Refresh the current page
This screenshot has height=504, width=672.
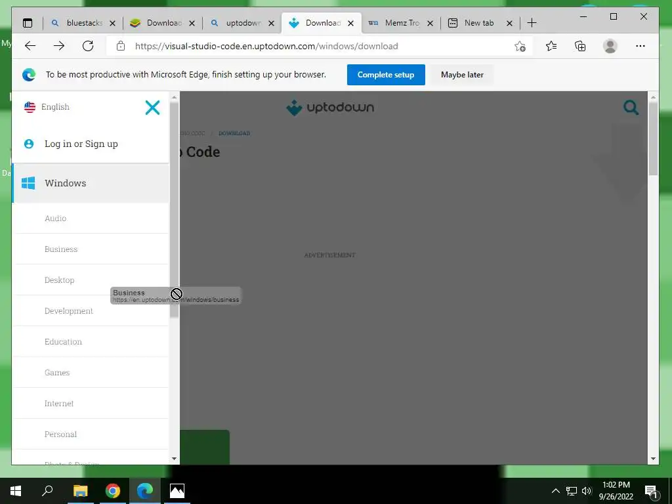point(88,46)
